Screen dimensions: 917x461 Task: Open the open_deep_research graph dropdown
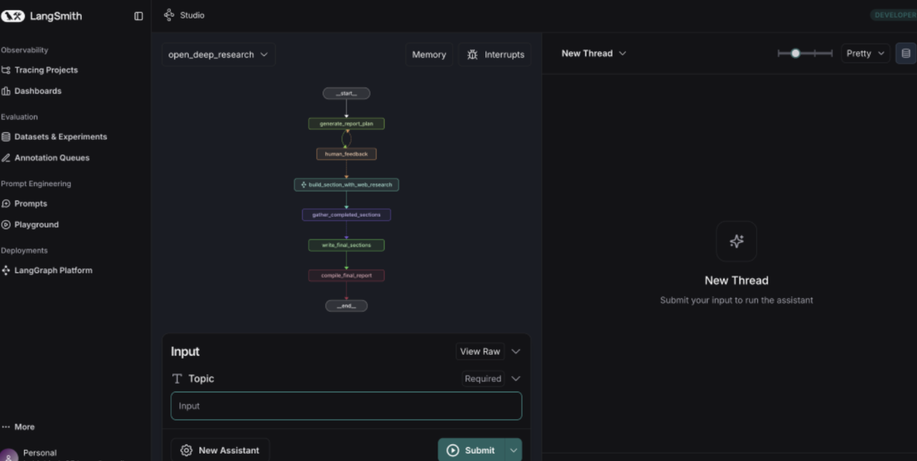(218, 54)
